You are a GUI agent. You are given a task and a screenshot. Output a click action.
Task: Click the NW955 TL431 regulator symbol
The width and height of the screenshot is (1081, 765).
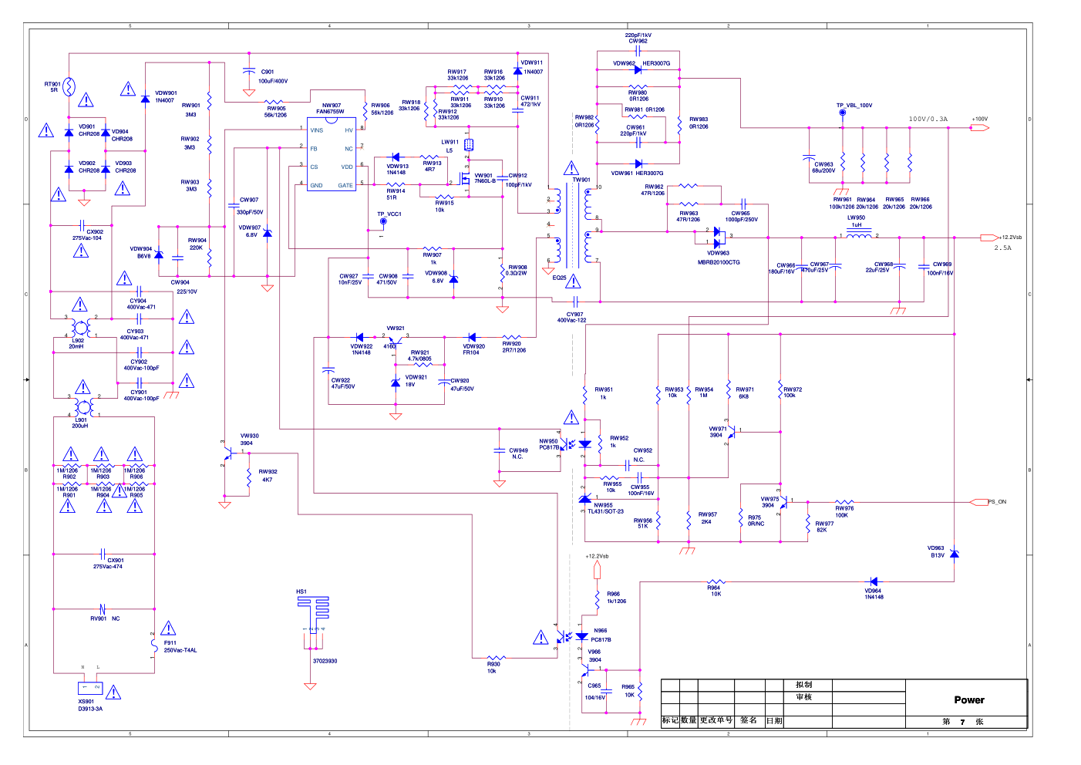585,497
